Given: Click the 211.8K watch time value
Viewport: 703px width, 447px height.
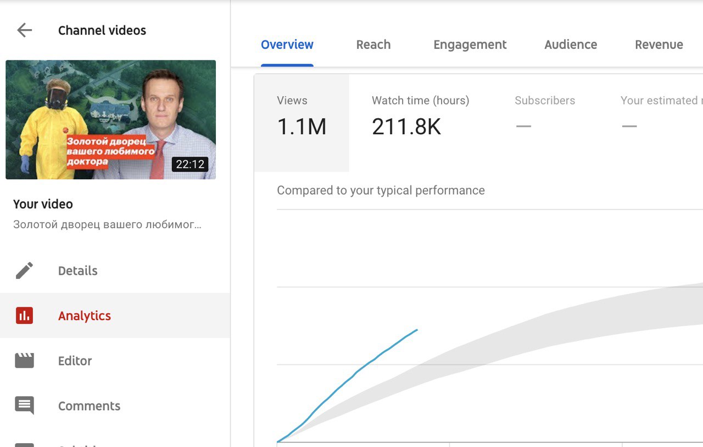Looking at the screenshot, I should pyautogui.click(x=406, y=127).
